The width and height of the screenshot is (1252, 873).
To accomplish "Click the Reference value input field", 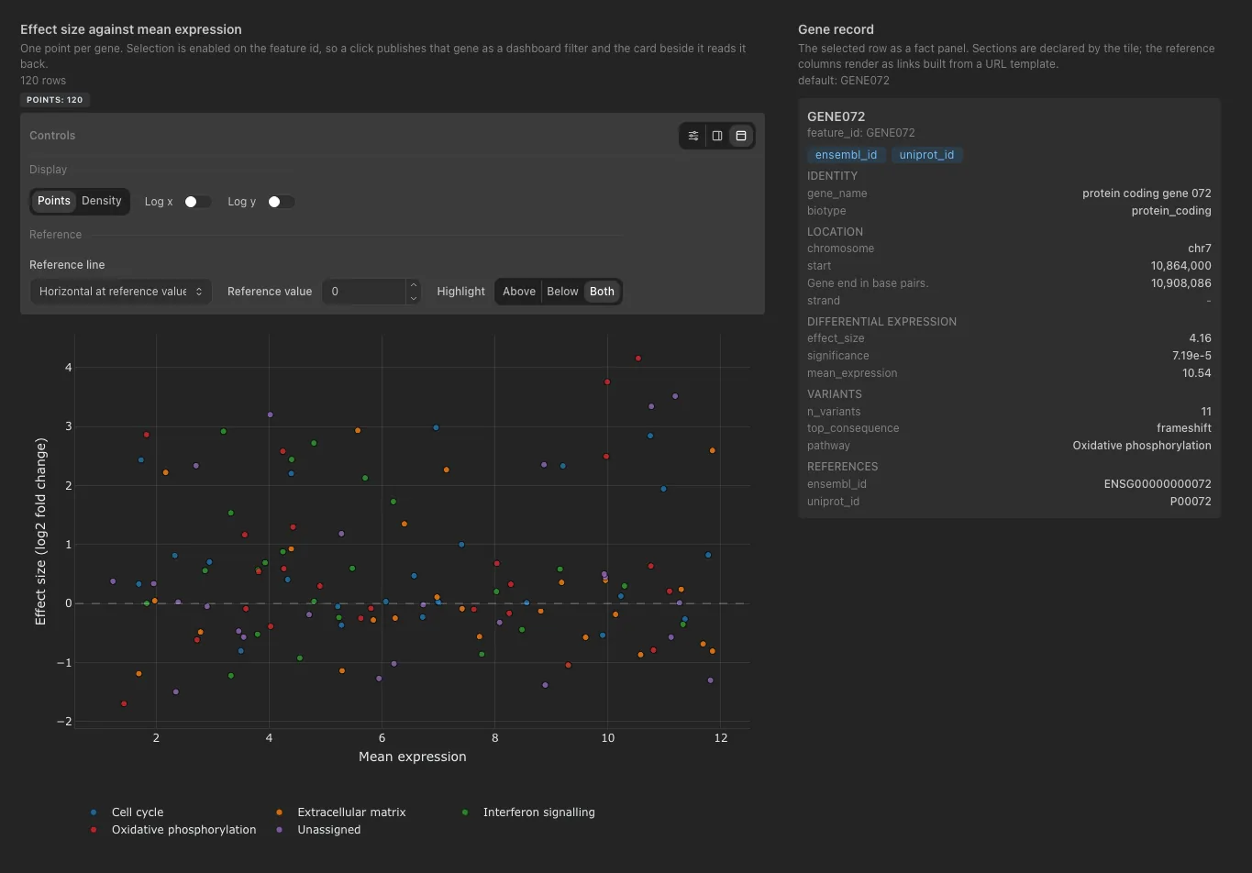I will tap(364, 292).
